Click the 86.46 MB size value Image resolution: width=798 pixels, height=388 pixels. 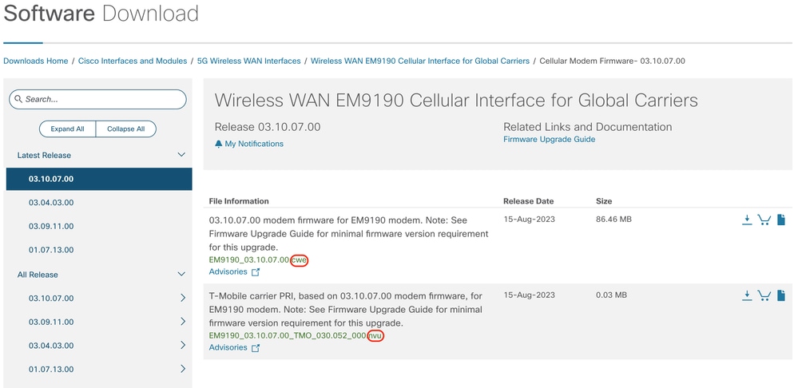pos(613,220)
